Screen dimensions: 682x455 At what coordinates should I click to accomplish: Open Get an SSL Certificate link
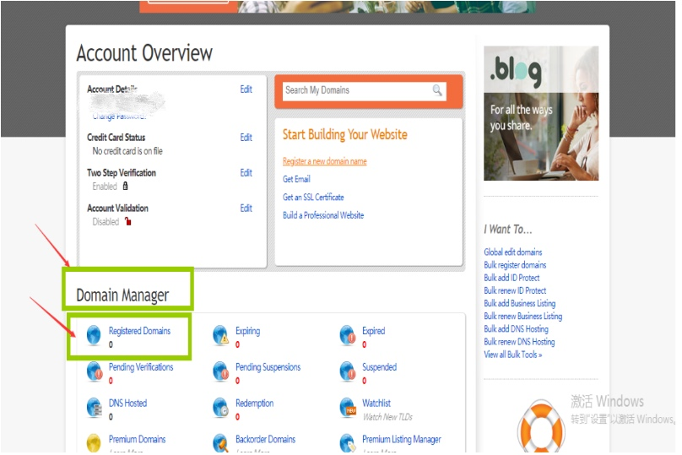(313, 198)
